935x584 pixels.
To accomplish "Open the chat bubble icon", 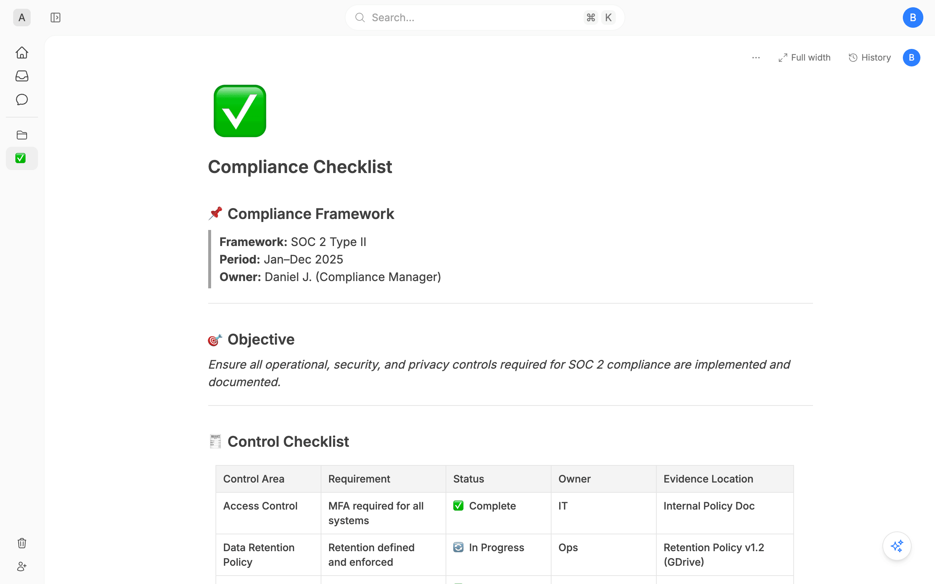I will (22, 100).
